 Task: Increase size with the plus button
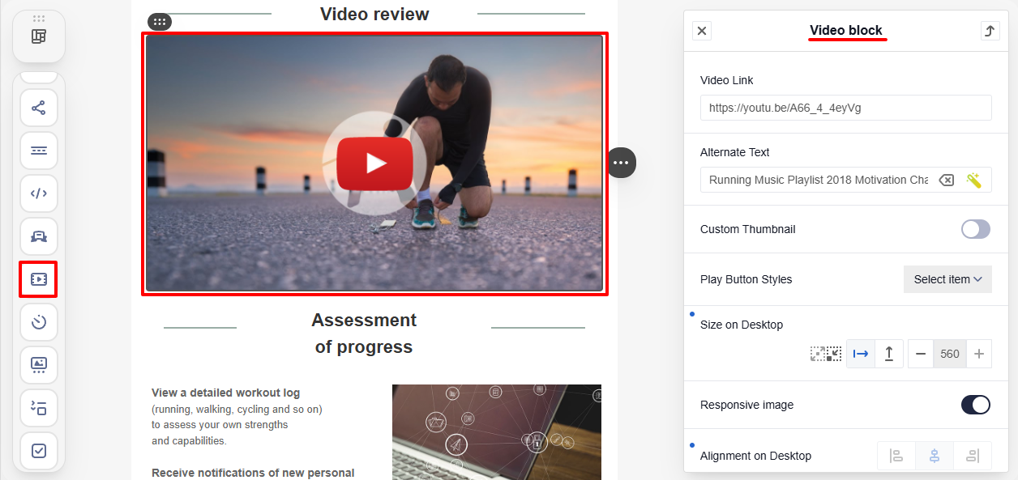[979, 354]
